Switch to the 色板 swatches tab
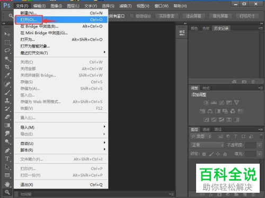Viewport: 265px width, 198px height. [x=206, y=29]
